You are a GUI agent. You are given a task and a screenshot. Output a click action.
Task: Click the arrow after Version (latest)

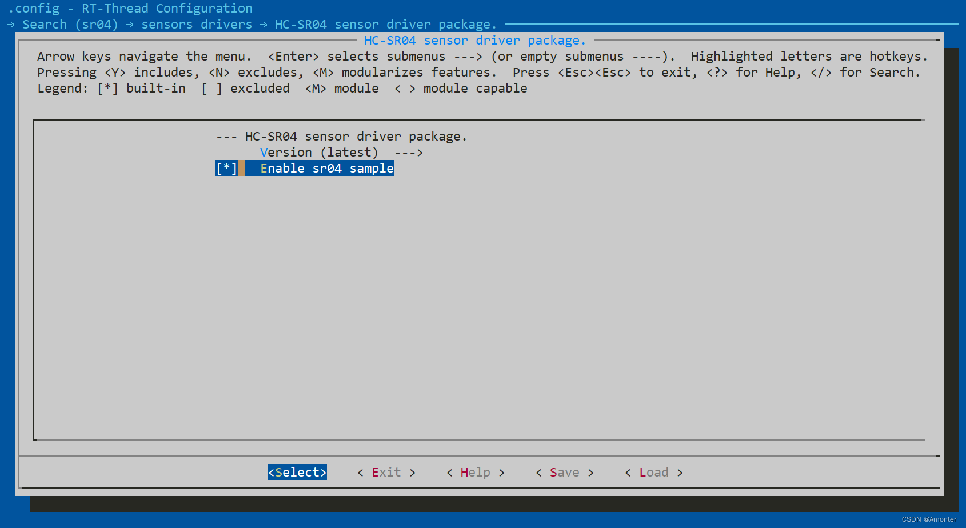click(x=409, y=153)
